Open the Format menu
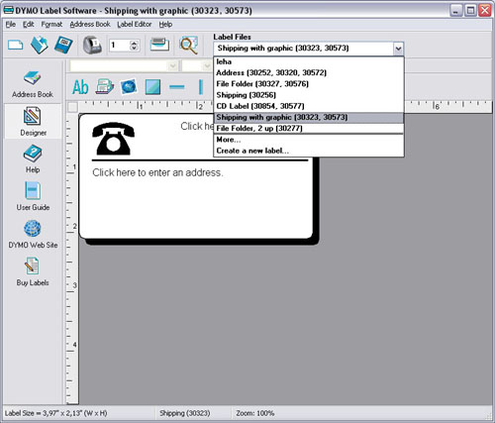 click(x=51, y=24)
